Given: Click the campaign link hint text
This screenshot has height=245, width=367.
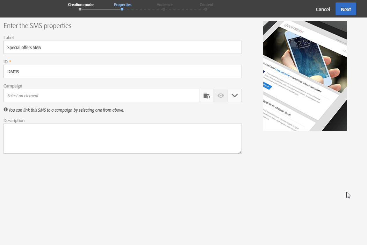Looking at the screenshot, I should (x=66, y=110).
